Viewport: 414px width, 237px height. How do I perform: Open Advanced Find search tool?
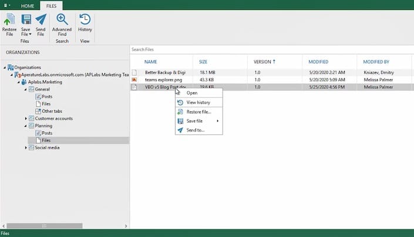click(62, 20)
